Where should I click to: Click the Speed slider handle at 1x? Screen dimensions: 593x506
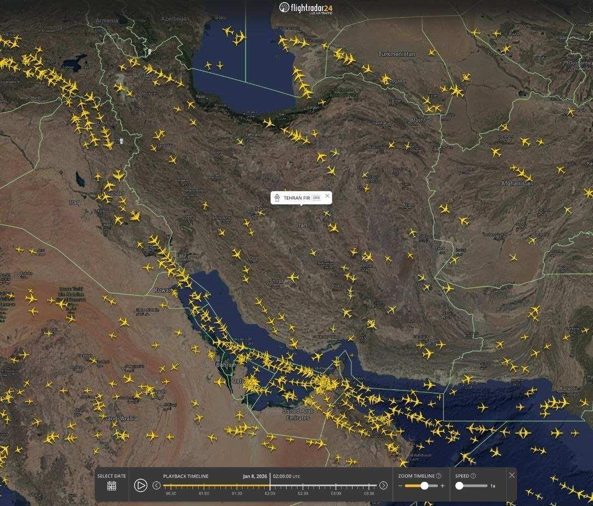(x=459, y=486)
